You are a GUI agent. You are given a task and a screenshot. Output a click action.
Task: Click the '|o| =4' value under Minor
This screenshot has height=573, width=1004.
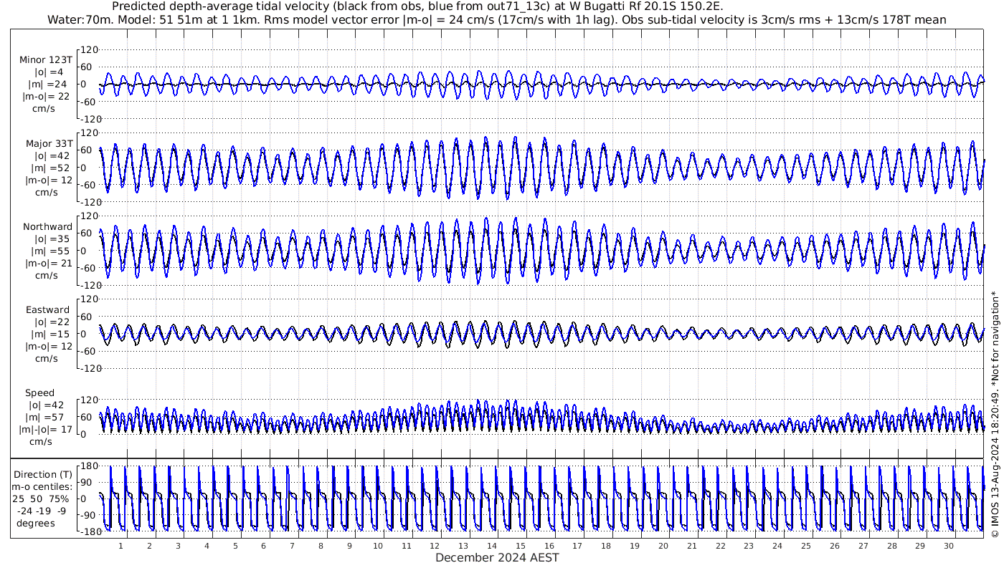pyautogui.click(x=49, y=72)
